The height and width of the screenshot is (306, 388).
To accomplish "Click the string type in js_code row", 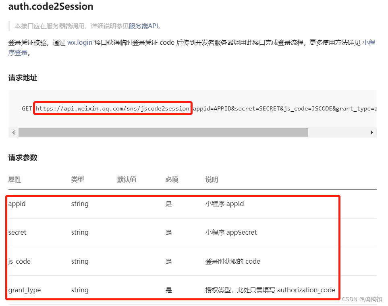I will point(80,261).
